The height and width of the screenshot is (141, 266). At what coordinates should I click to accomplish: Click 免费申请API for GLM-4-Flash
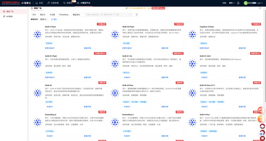[50, 48]
